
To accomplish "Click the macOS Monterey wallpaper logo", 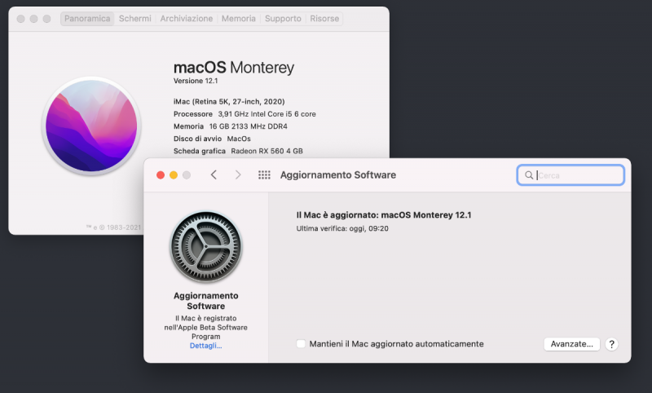I will [91, 126].
